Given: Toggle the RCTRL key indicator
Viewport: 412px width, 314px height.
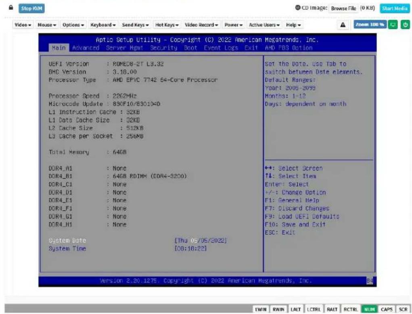Looking at the screenshot, I should tap(351, 309).
